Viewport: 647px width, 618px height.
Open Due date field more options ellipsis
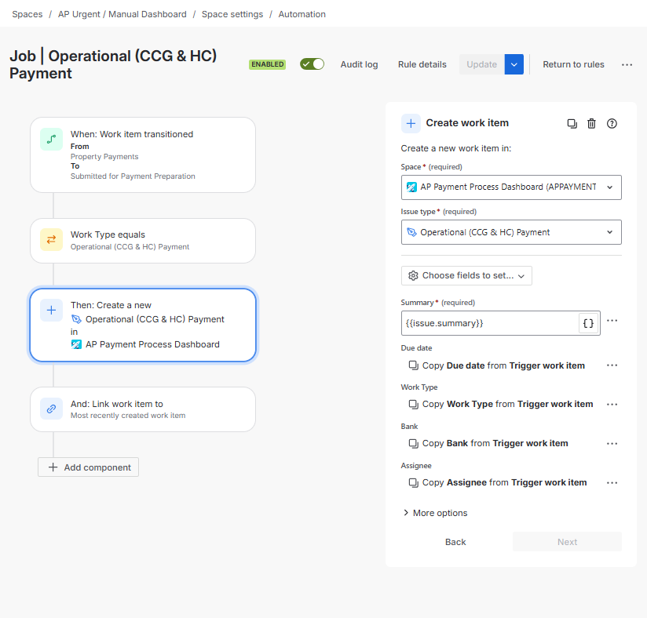point(612,365)
